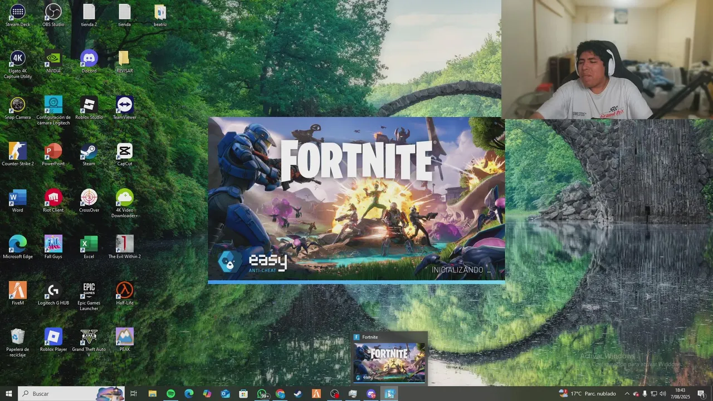Open the notification center icon
The height and width of the screenshot is (401, 713).
701,393
